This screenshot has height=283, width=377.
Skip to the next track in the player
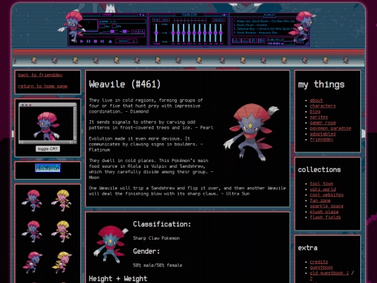(x=102, y=41)
